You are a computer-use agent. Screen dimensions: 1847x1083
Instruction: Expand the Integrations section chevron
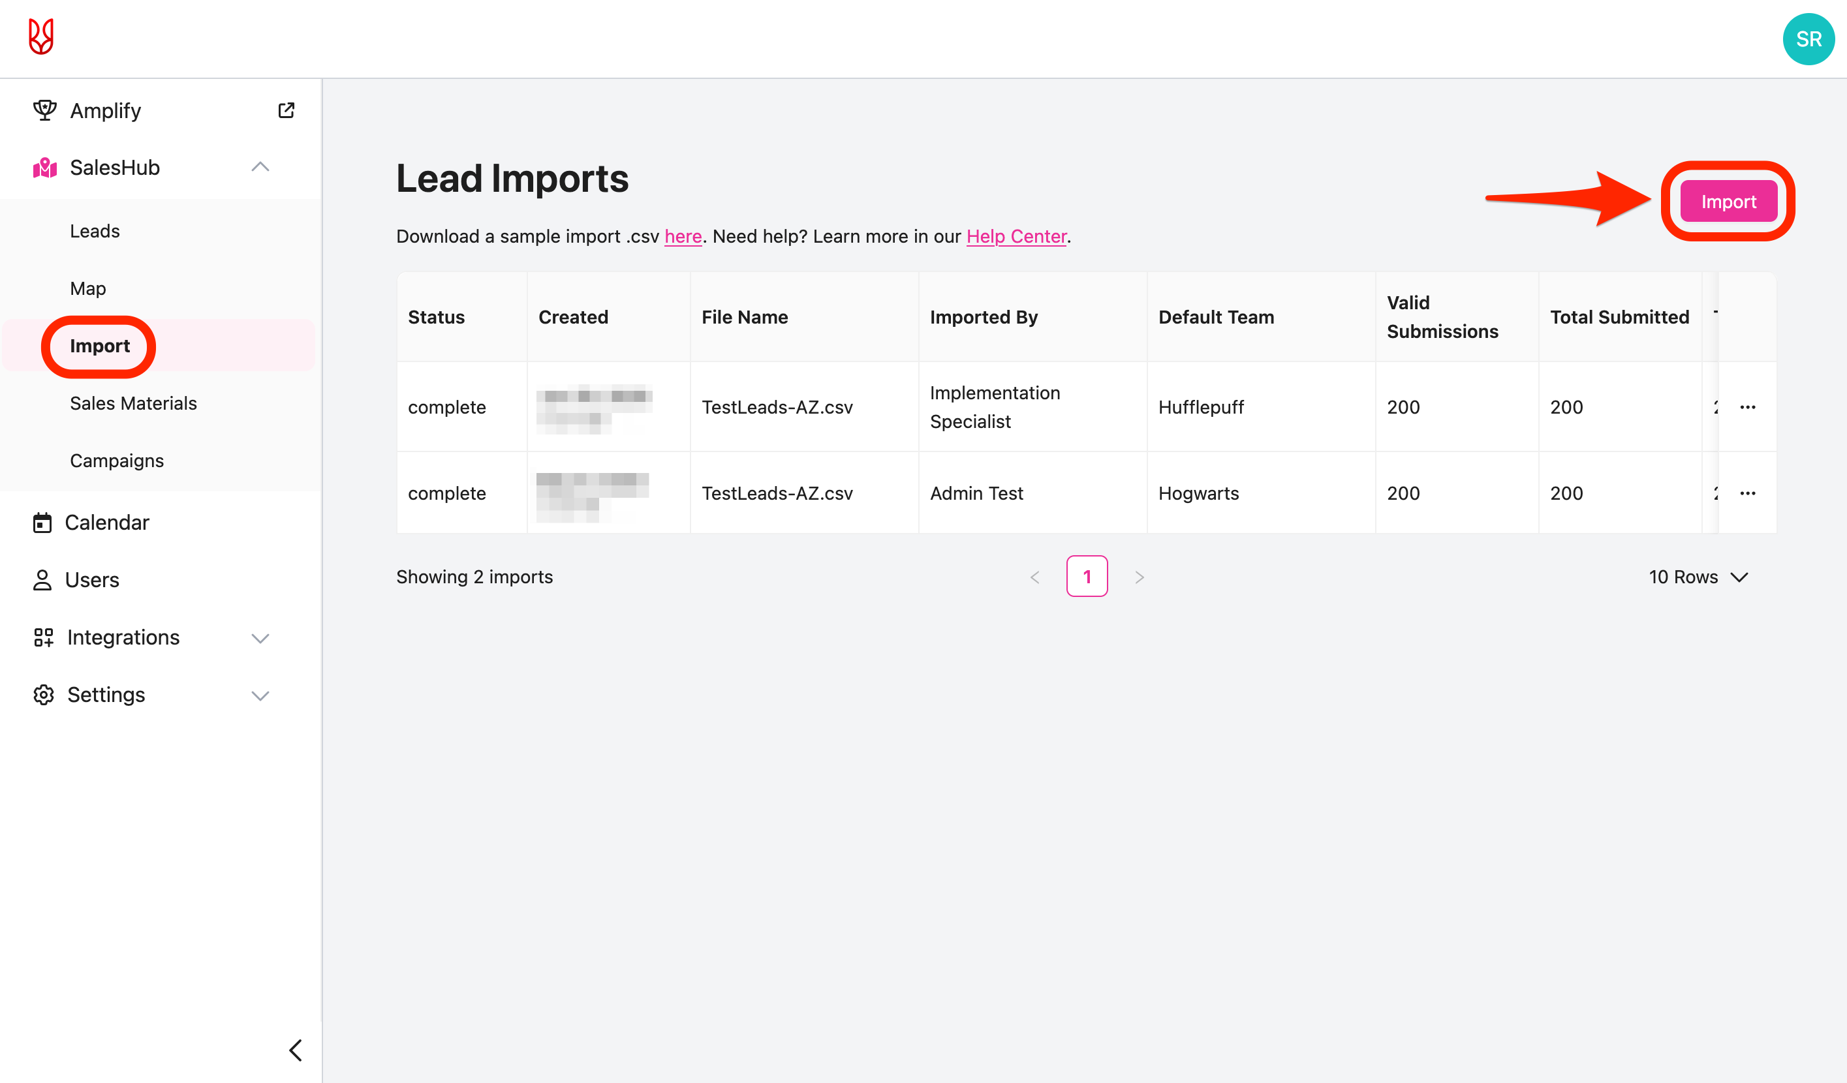coord(260,637)
